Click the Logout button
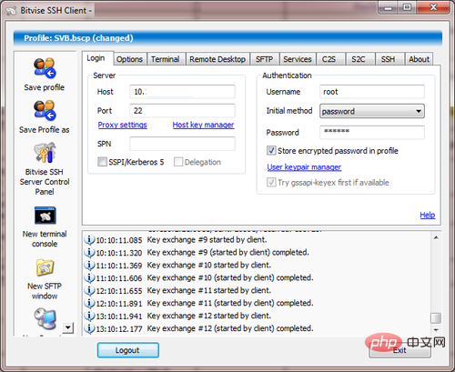 (127, 350)
